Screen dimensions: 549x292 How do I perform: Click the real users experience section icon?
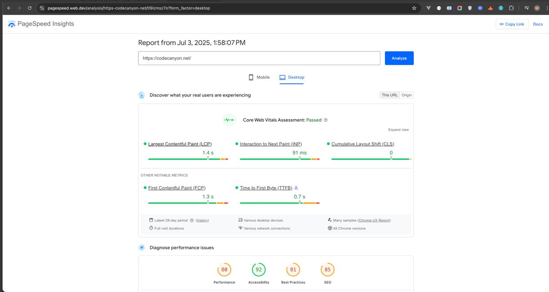point(142,95)
